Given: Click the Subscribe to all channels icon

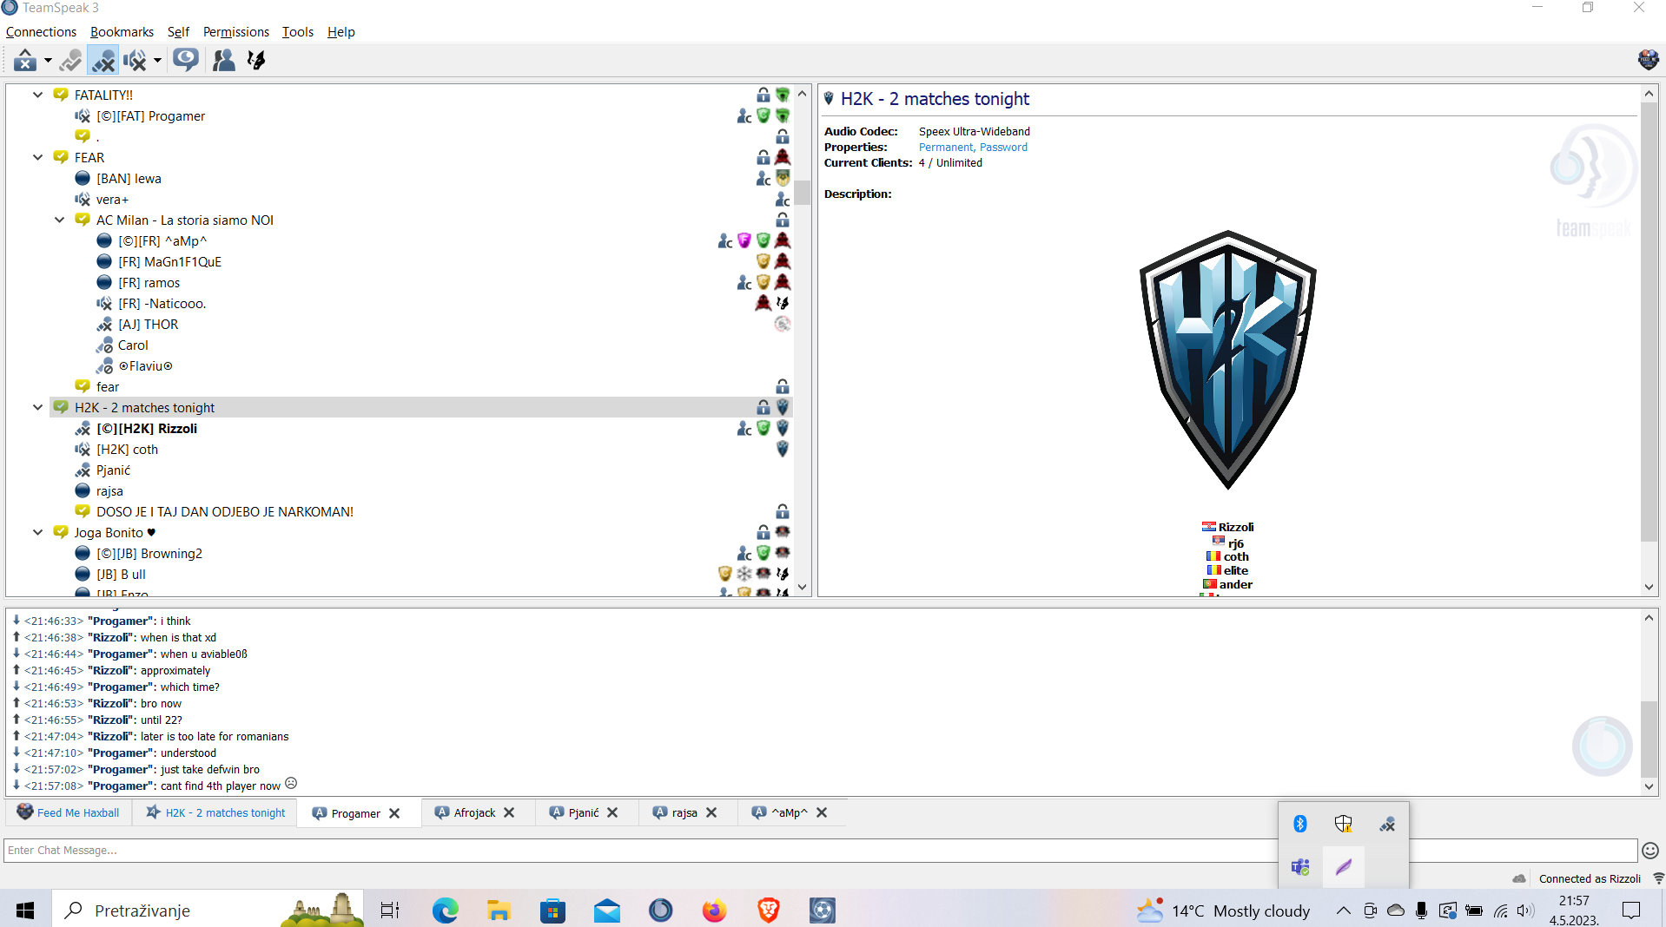Looking at the screenshot, I should [x=185, y=60].
